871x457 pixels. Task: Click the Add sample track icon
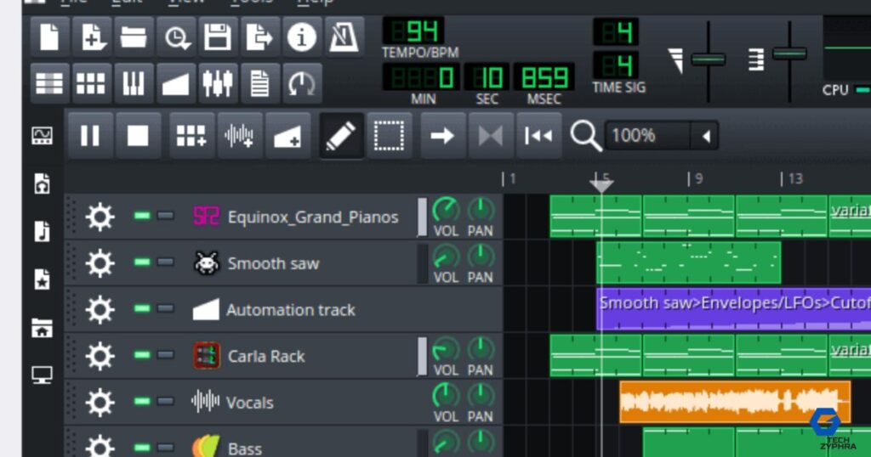point(240,136)
